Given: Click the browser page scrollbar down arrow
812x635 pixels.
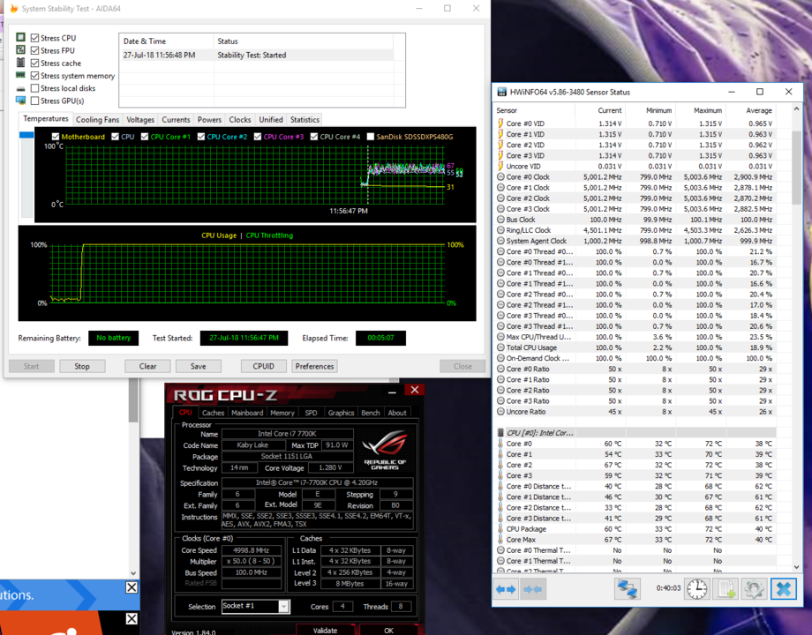Looking at the screenshot, I should pyautogui.click(x=133, y=573).
